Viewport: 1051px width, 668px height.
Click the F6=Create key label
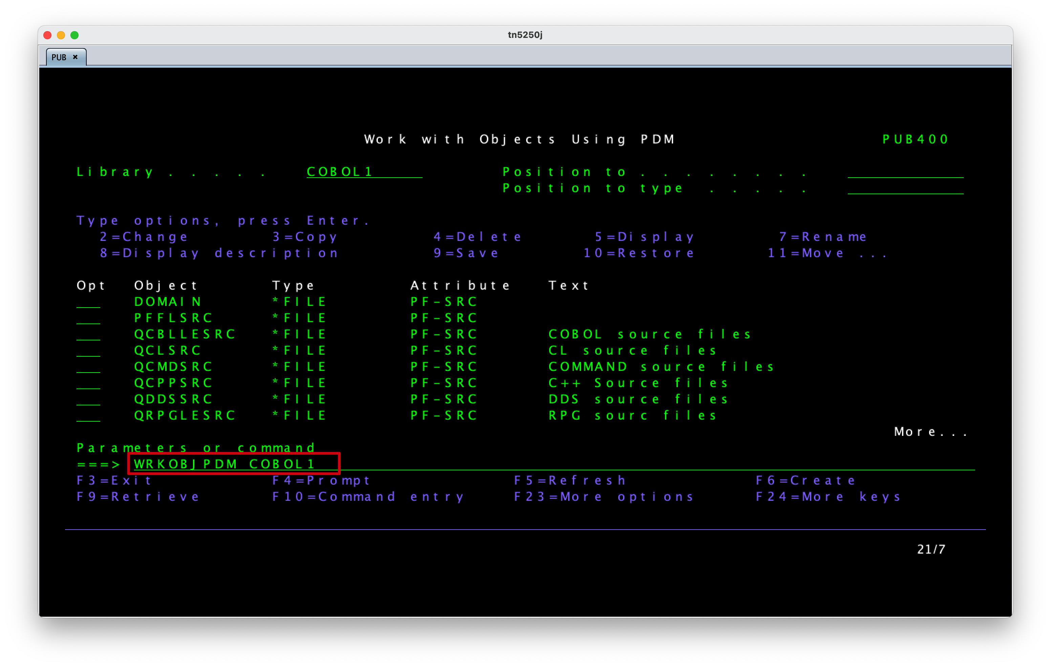[806, 481]
